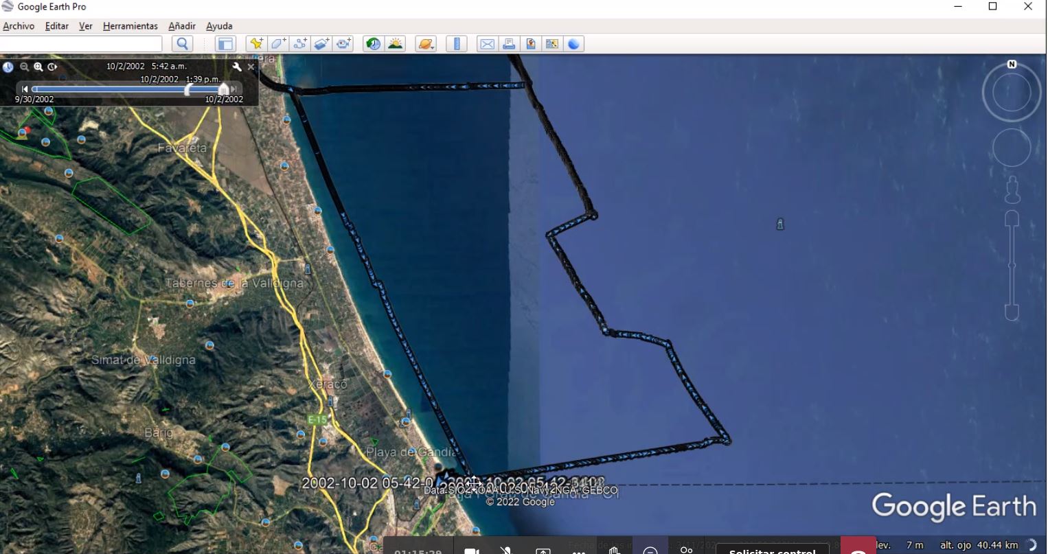
Task: Add a new placemark
Action: tap(256, 44)
